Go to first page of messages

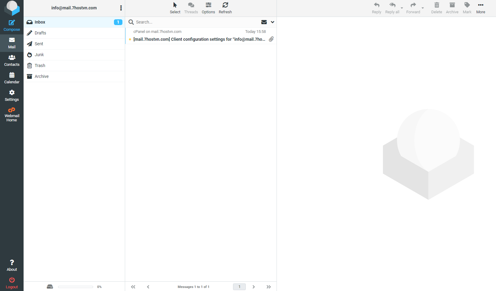[x=133, y=287]
